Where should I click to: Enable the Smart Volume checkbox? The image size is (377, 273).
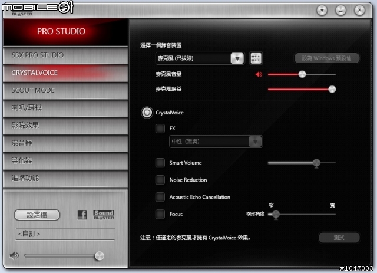(160, 163)
